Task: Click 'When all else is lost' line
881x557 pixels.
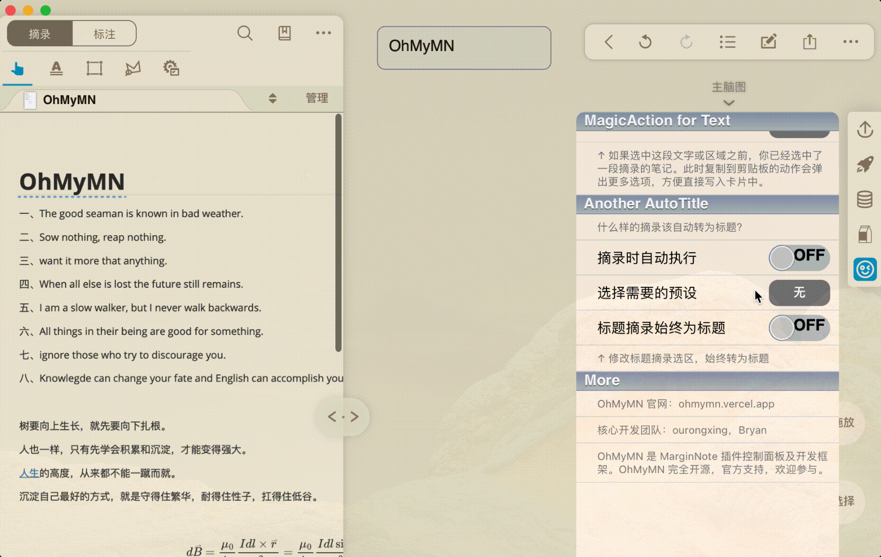Action: [131, 284]
